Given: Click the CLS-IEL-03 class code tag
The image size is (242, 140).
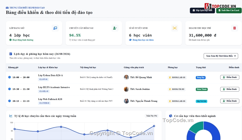Looking at the screenshot, I should point(44,91).
